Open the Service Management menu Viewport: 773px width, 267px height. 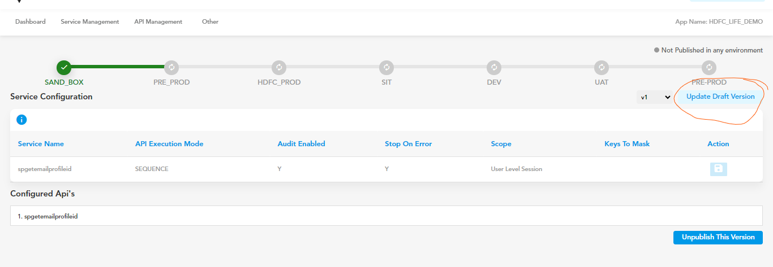(90, 21)
